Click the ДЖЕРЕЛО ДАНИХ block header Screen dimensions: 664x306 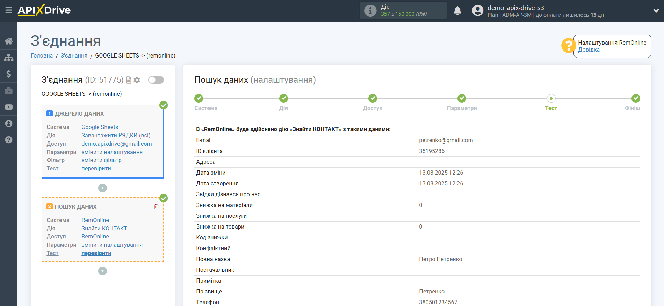pyautogui.click(x=79, y=114)
